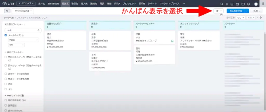Open the 並べ替え なし dropdown
266x112 pixels.
click(241, 18)
